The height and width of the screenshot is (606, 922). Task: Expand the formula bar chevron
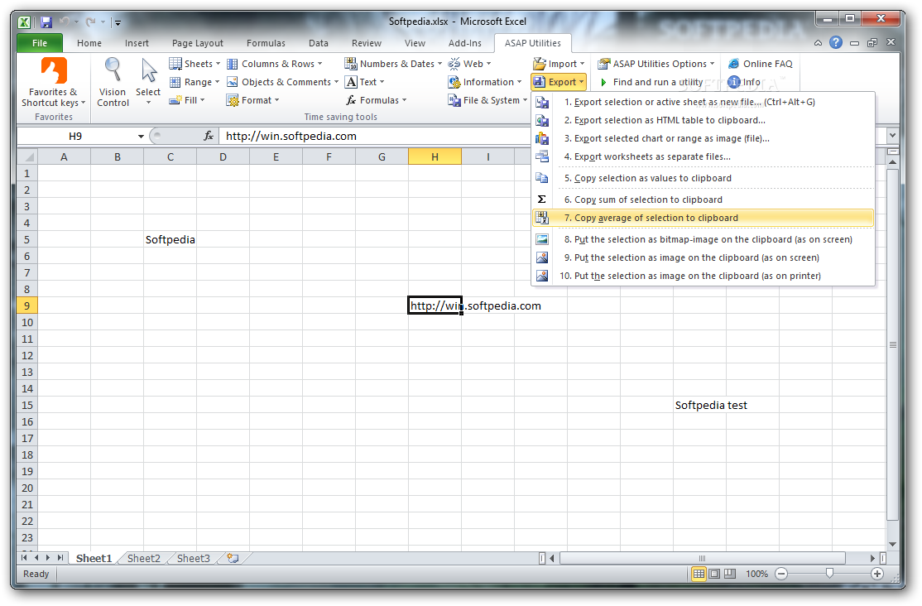coord(892,136)
